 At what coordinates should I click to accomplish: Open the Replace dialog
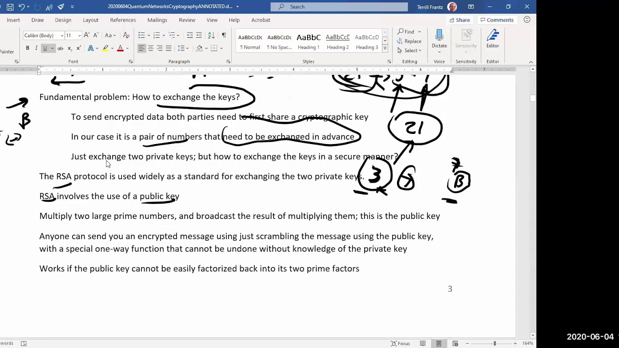click(409, 41)
